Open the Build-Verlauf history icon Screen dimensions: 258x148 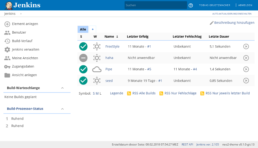7,41
